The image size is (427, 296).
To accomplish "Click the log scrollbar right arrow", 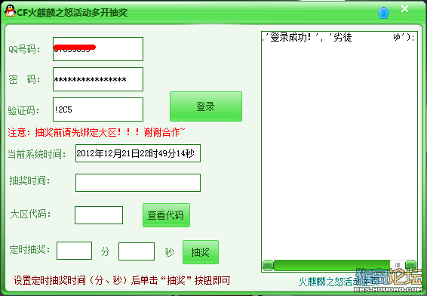I will [410, 265].
